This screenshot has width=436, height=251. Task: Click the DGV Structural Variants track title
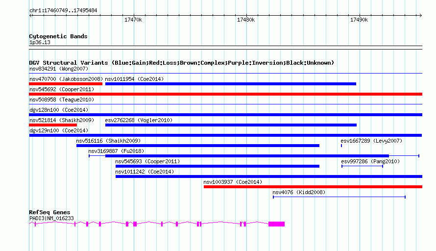[182, 63]
